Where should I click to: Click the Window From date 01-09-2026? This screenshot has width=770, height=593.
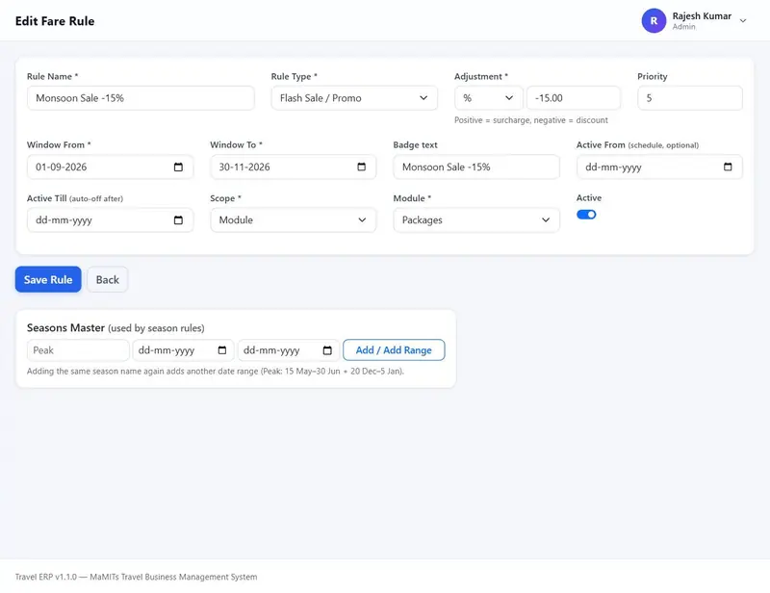(x=61, y=168)
